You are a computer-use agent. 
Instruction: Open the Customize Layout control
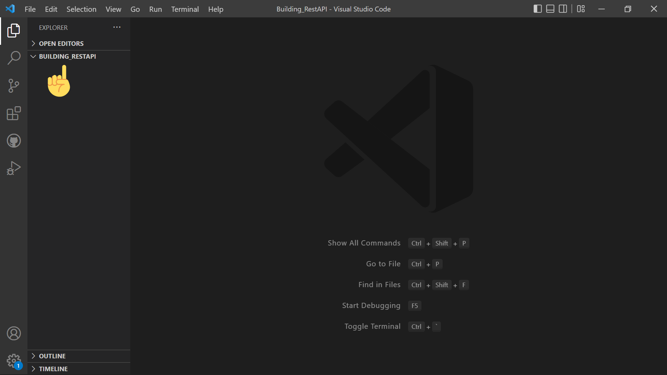580,9
